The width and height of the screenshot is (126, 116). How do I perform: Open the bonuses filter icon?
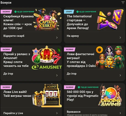pyautogui.click(x=123, y=2)
